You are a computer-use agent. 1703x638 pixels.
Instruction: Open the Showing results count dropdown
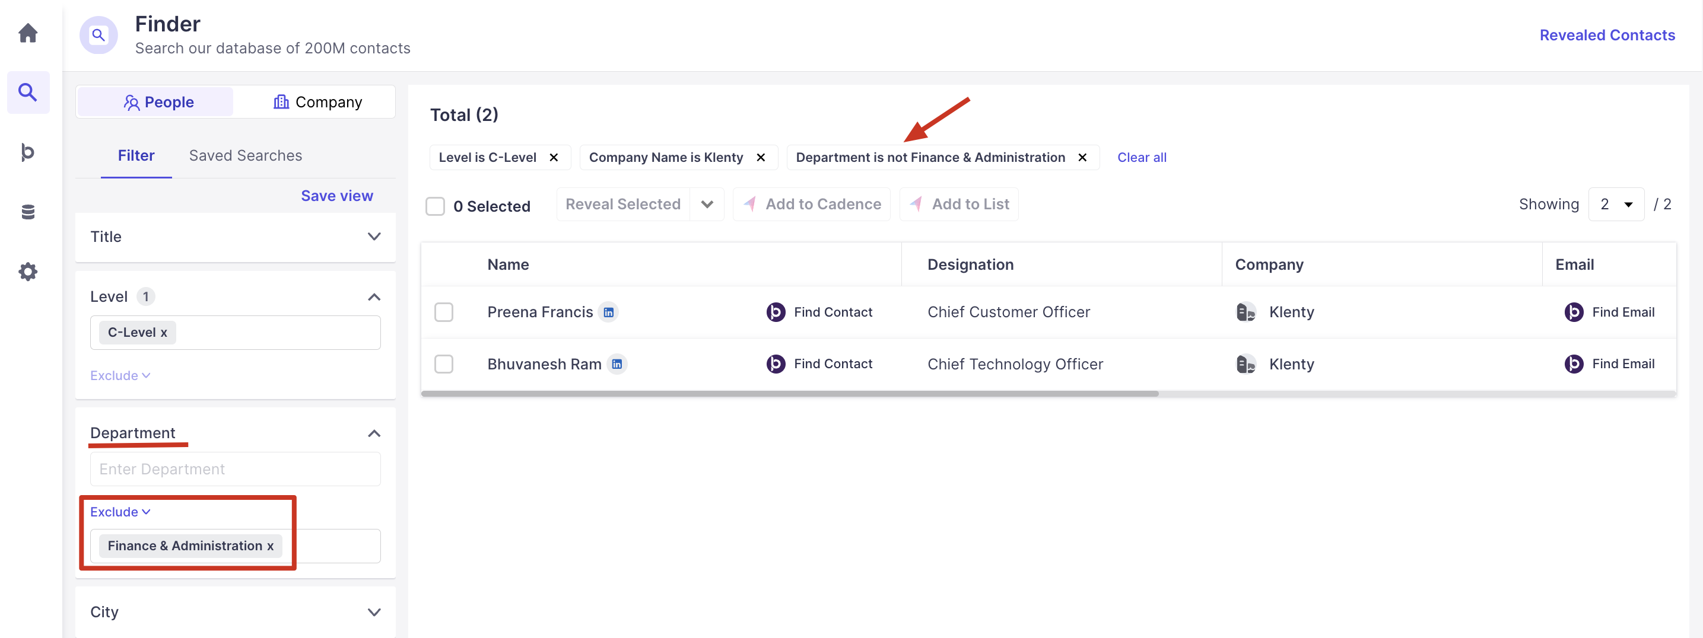tap(1616, 205)
